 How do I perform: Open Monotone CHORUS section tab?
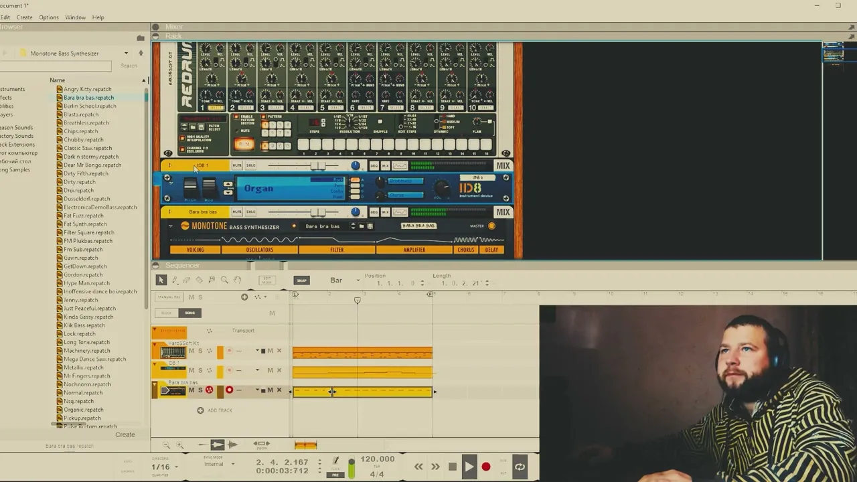[466, 250]
